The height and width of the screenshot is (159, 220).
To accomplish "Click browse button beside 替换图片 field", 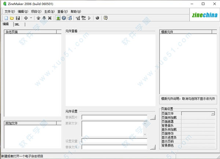I will click(153, 117).
